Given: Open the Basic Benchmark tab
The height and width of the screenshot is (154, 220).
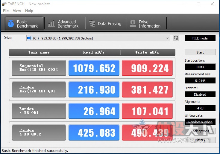Looking at the screenshot, I should tap(24, 24).
